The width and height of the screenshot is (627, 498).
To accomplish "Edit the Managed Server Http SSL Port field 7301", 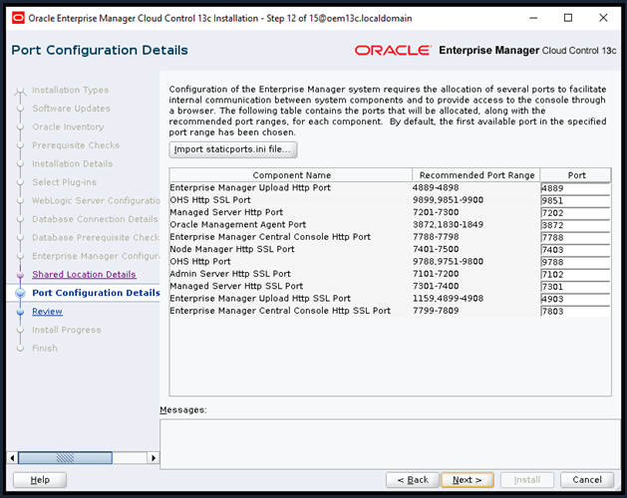I will 575,287.
